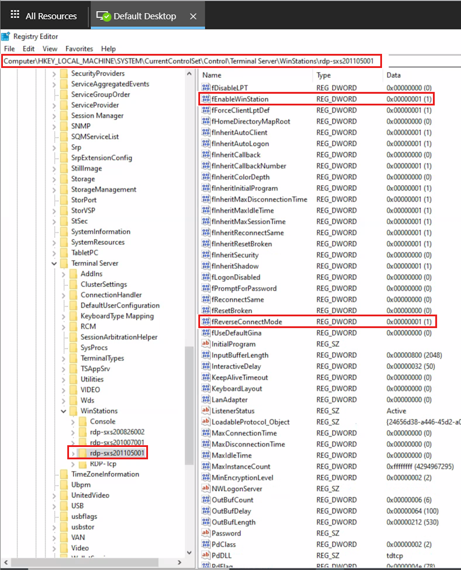Select the DefaultUserConfiguration key
This screenshot has height=570, width=461.
coord(120,305)
